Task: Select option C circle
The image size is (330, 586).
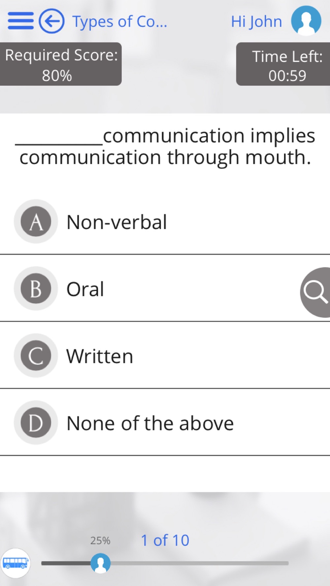Action: (x=36, y=356)
